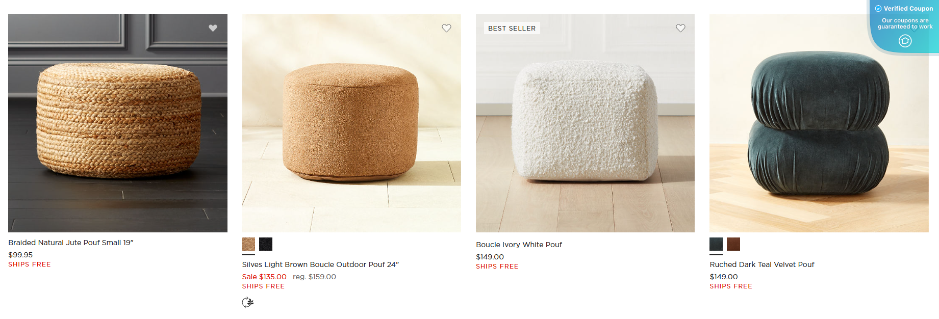Viewport: 939px width, 319px height.
Task: Select the black color swatch
Action: coord(266,244)
